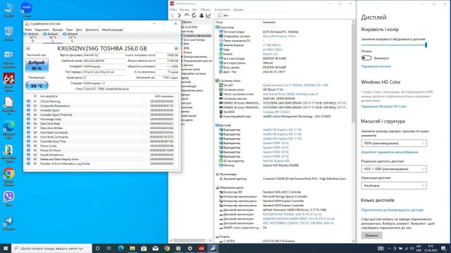
Task: Click the AIDA64 up-level arrow icon
Action: pyautogui.click(x=187, y=16)
